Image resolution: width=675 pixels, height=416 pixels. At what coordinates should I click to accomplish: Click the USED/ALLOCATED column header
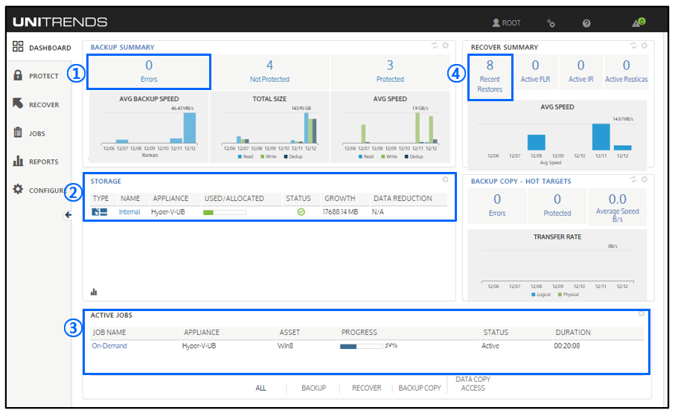point(234,199)
